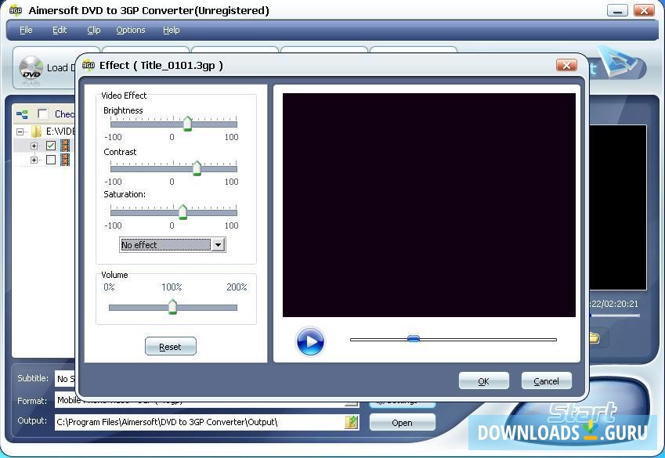Confirm effects with OK button
Image resolution: width=665 pixels, height=458 pixels.
(x=484, y=380)
